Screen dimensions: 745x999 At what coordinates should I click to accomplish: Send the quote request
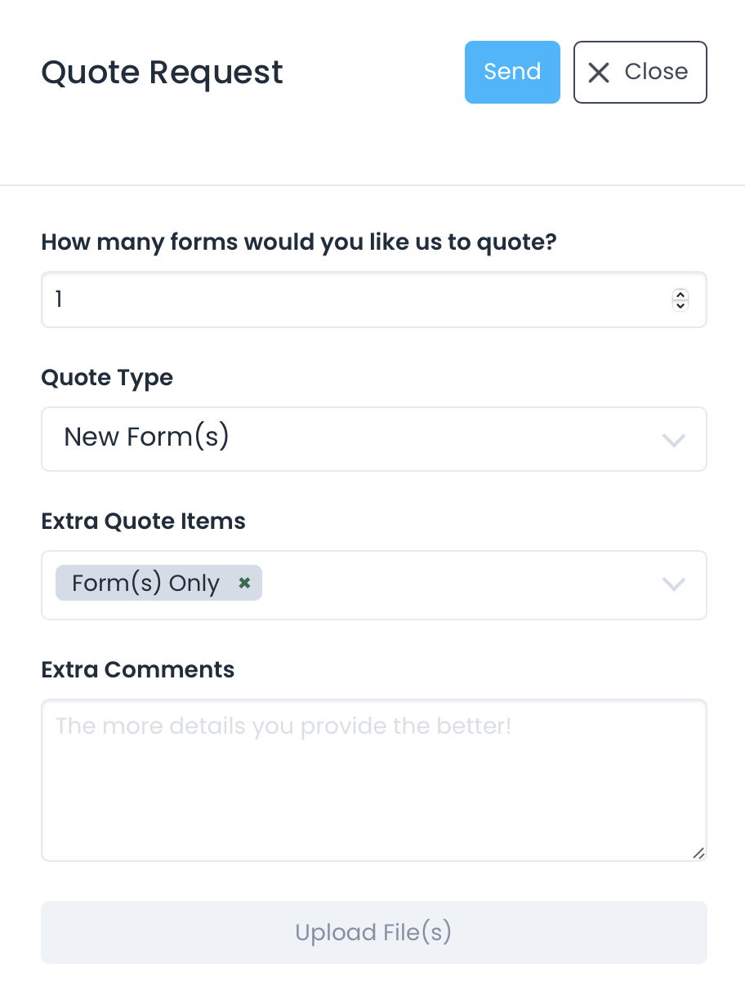click(512, 72)
